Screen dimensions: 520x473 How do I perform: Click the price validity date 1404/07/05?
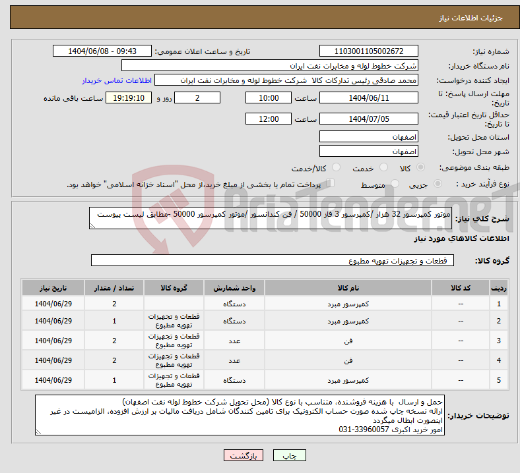click(x=368, y=119)
